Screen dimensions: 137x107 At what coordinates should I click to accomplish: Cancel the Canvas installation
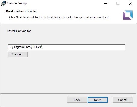click(123, 100)
